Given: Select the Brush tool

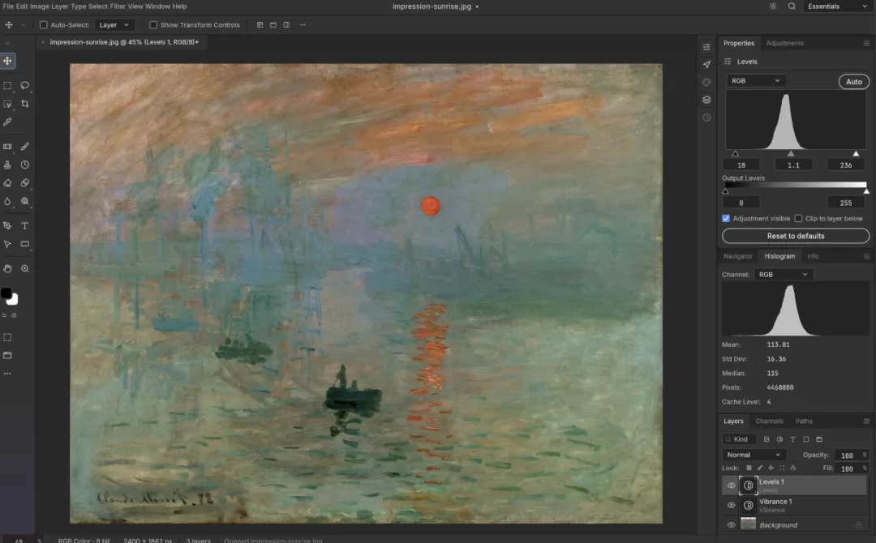Looking at the screenshot, I should tap(24, 146).
